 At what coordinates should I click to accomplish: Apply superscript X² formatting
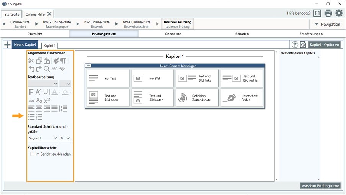click(x=47, y=100)
